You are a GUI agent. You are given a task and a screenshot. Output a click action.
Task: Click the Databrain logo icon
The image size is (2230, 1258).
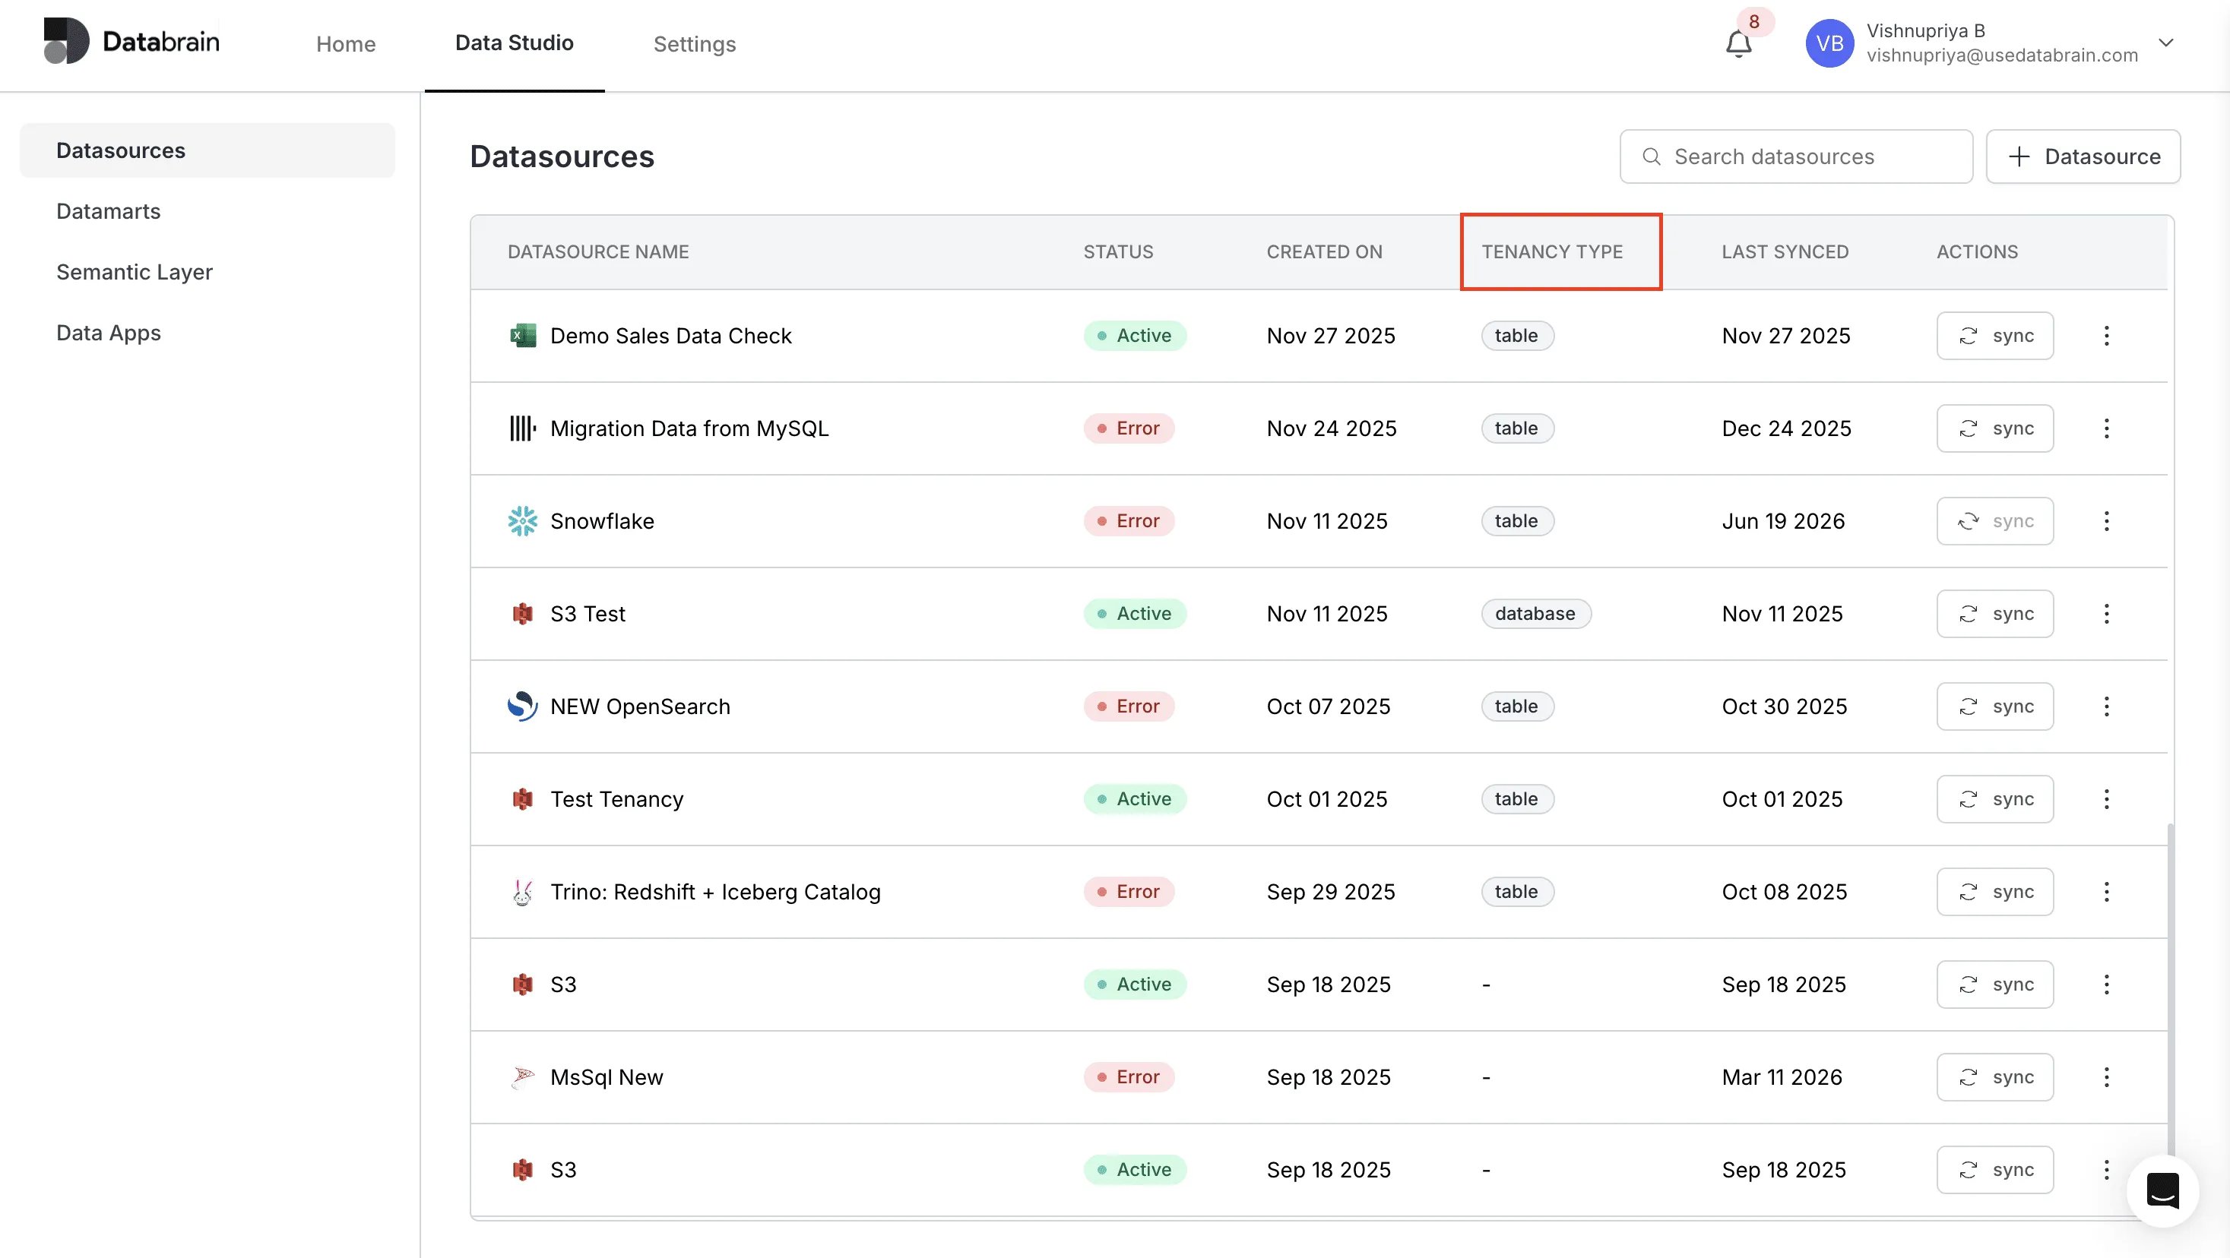[x=66, y=41]
